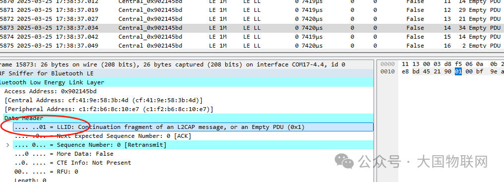Image resolution: width=504 pixels, height=182 pixels.
Task: Select the Frame 15873 summary line
Action: [x=187, y=64]
